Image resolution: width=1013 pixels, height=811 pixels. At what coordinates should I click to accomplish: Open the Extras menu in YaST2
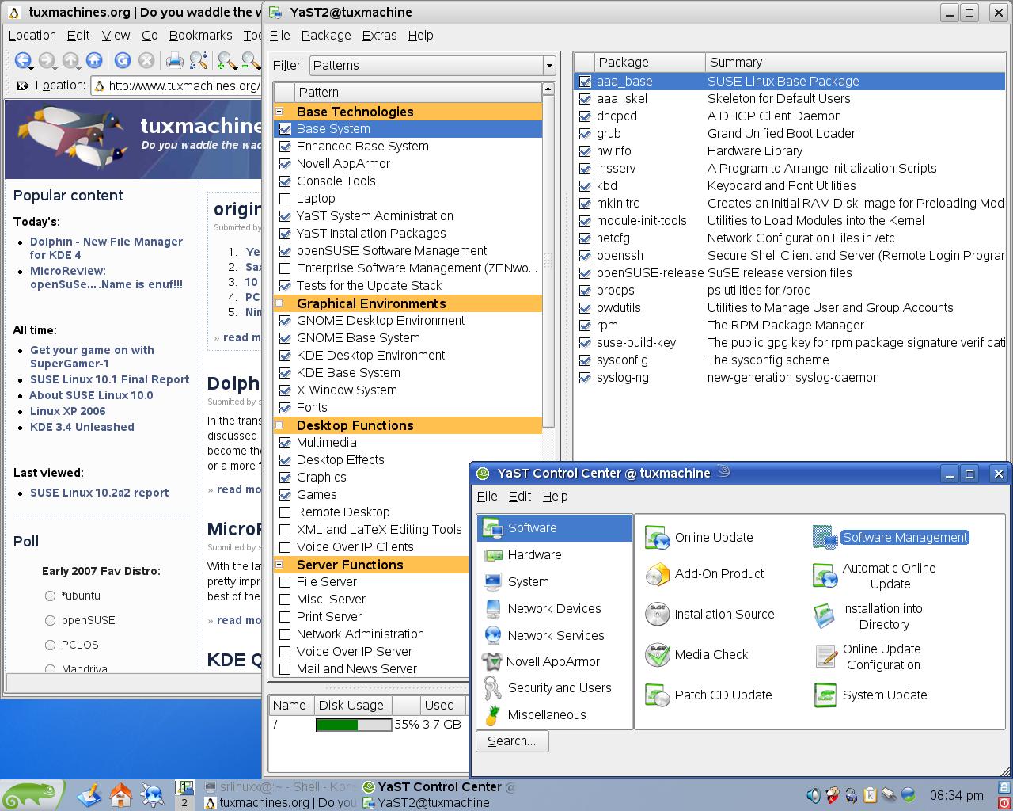click(x=379, y=36)
